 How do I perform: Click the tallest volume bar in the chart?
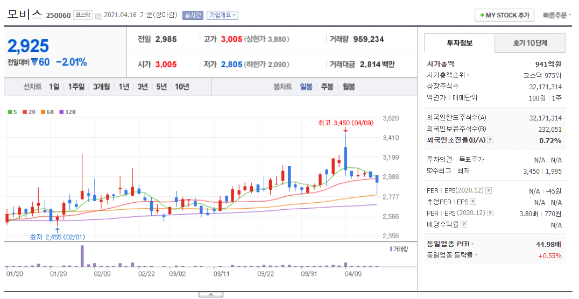pos(82,256)
